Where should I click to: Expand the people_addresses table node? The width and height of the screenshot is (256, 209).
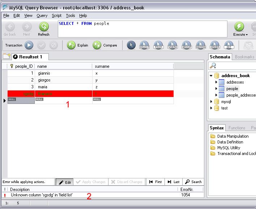point(216,95)
